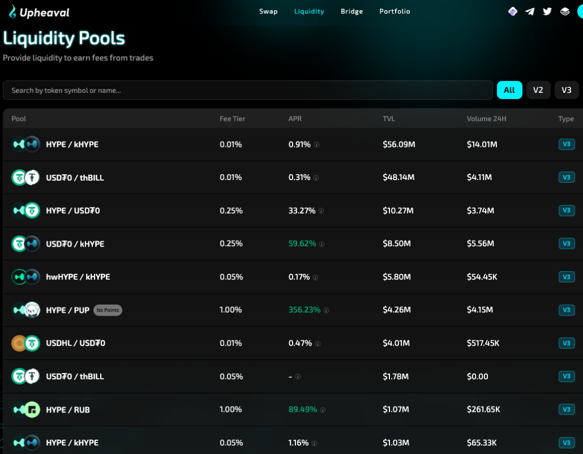Click info icon beside 89.49% APR
The image size is (583, 454).
tap(322, 410)
